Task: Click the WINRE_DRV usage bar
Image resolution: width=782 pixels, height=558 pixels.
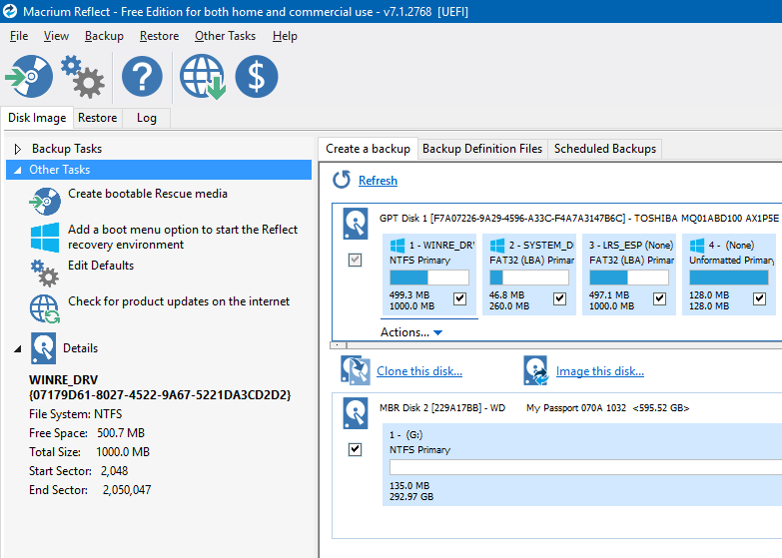Action: coord(428,278)
